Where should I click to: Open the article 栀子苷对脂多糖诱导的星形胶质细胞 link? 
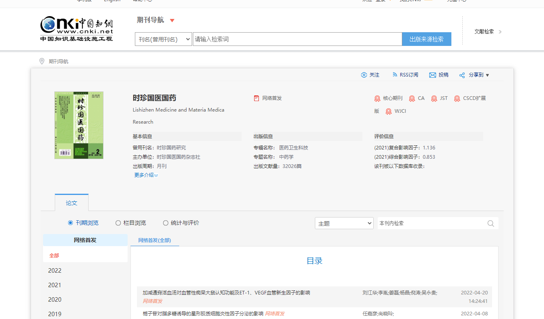click(x=203, y=314)
